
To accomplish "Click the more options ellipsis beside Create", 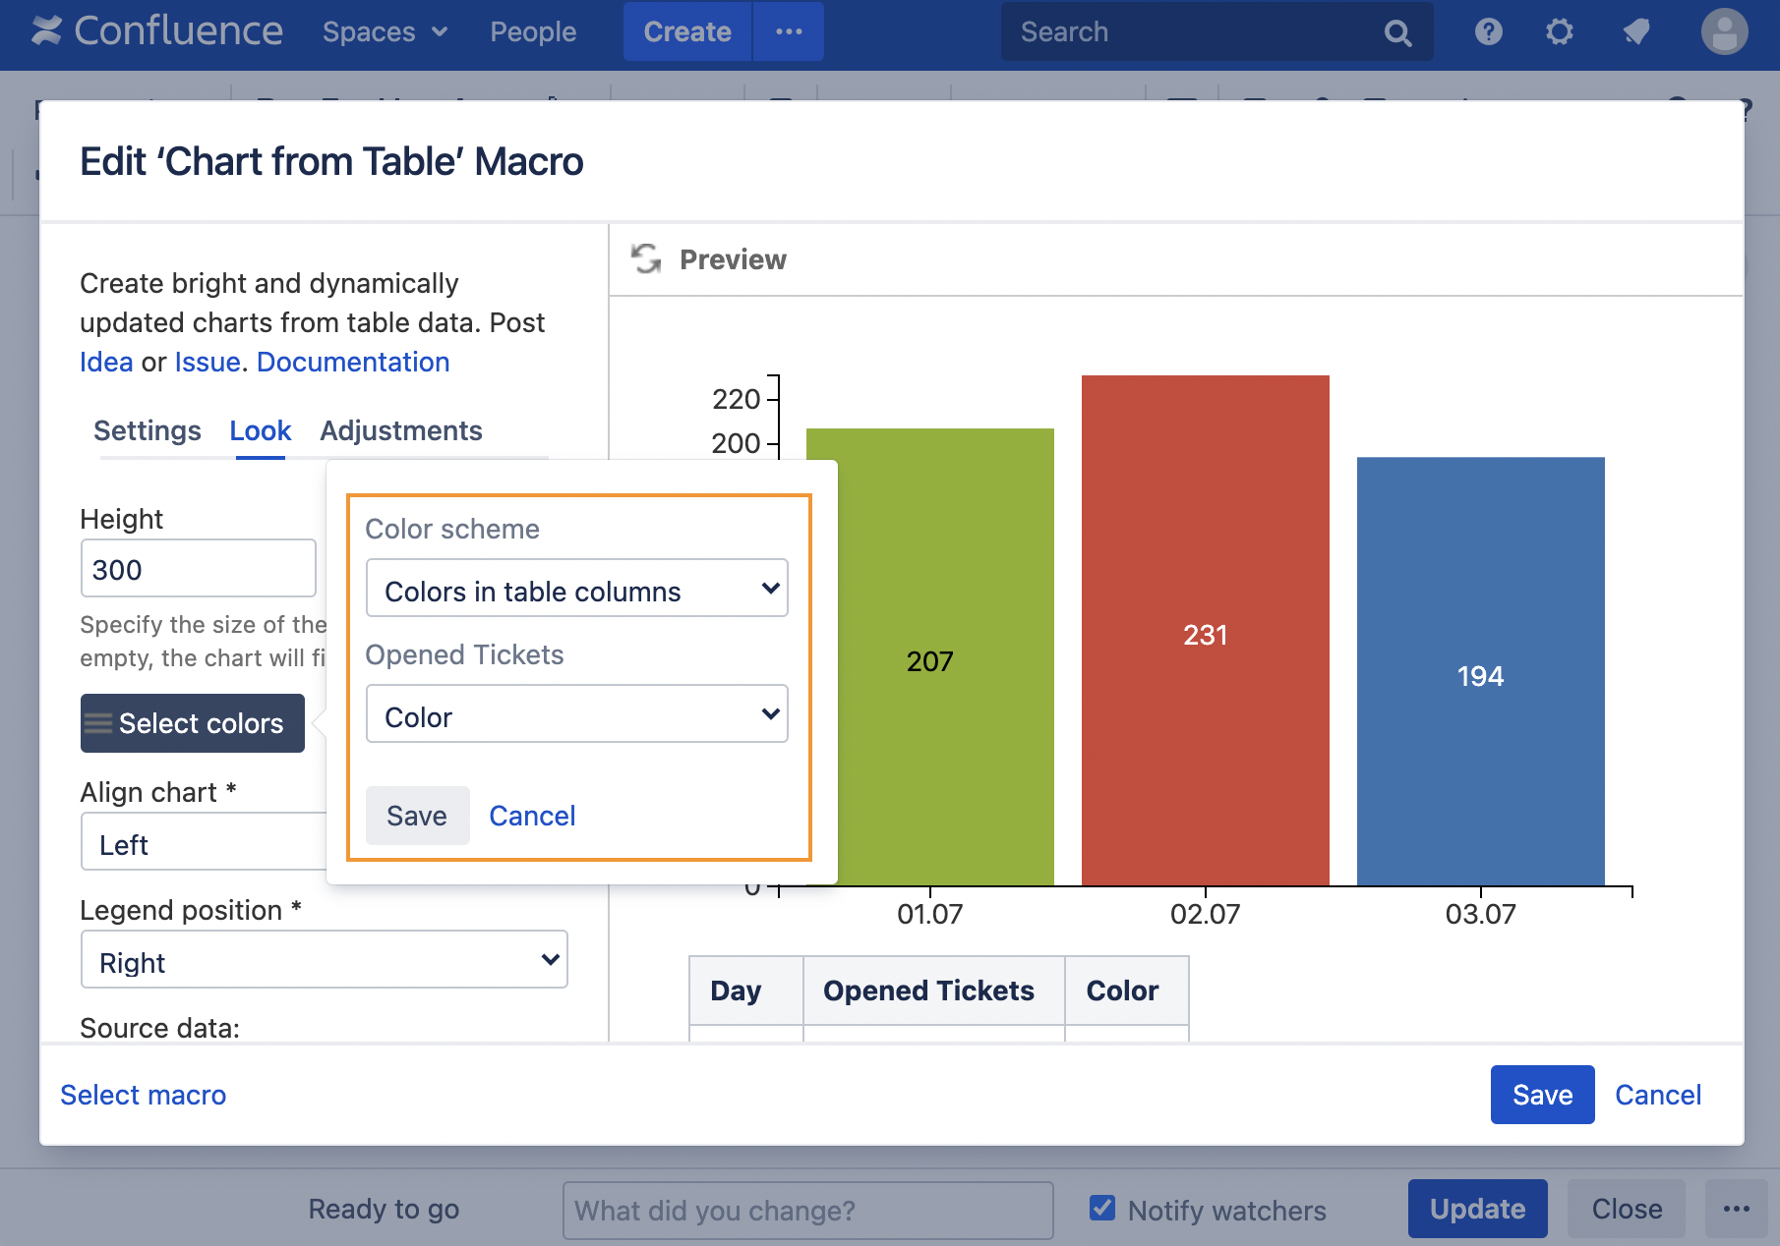I will [x=789, y=31].
